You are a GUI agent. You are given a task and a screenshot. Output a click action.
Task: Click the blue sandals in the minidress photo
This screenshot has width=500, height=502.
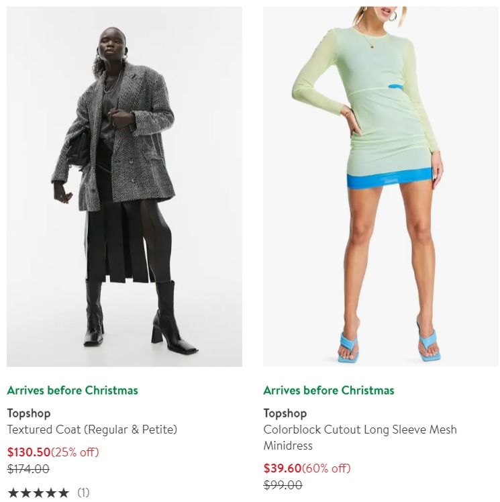[x=389, y=342]
